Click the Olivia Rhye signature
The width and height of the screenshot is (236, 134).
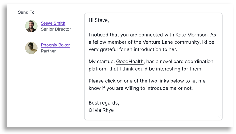coord(101,110)
